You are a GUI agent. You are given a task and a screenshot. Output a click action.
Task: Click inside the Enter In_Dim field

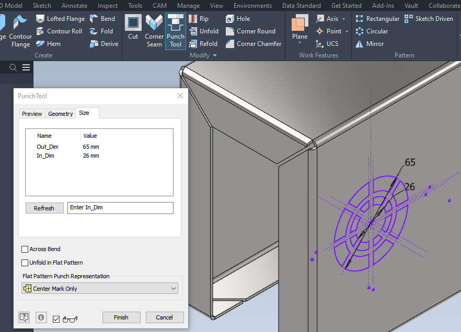(120, 208)
